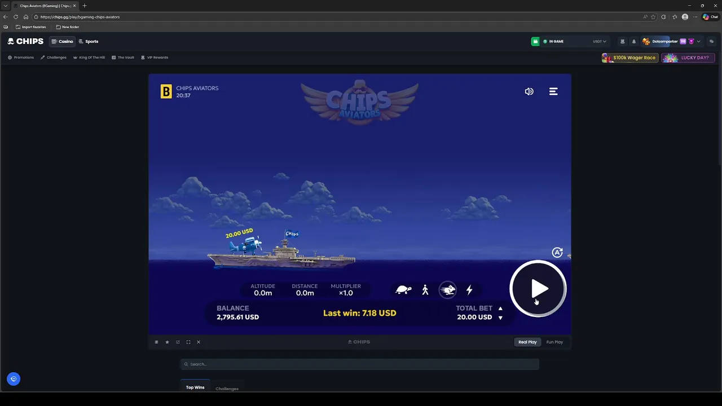Image resolution: width=722 pixels, height=406 pixels.
Task: Click the multiplier ×1.0 readout
Action: pos(346,293)
